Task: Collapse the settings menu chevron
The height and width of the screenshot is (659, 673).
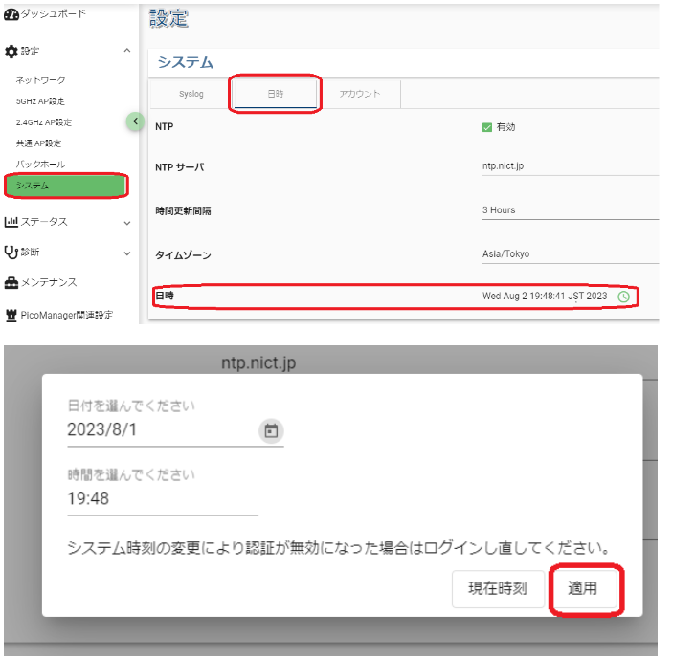Action: click(x=127, y=51)
